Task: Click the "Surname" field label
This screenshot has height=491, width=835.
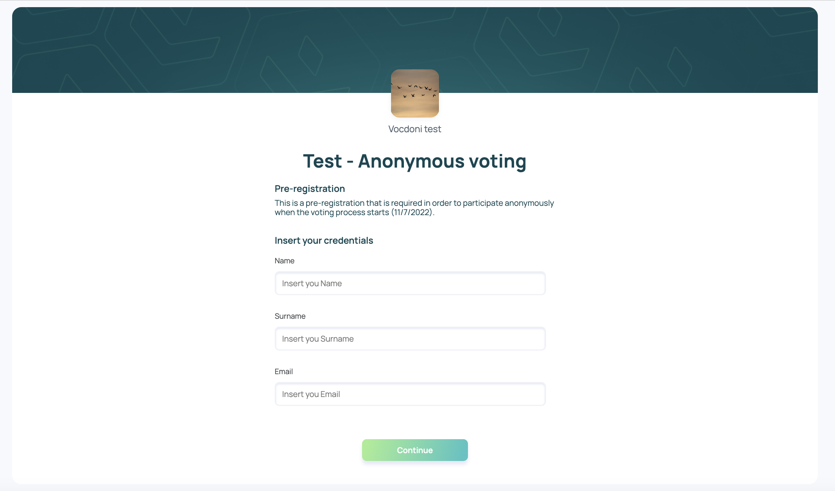Action: coord(290,316)
